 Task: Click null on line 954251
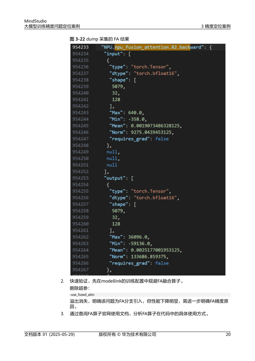[x=112, y=165]
